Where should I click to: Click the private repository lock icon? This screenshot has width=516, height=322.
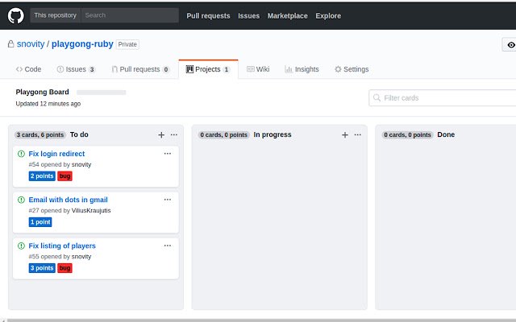point(10,43)
